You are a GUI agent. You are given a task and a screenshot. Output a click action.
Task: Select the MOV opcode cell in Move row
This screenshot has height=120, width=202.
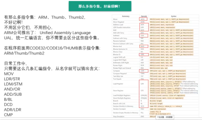(143, 19)
